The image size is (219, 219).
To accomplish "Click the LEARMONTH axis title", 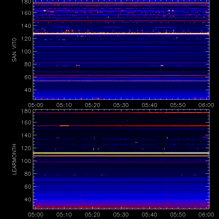I will coord(14,159).
